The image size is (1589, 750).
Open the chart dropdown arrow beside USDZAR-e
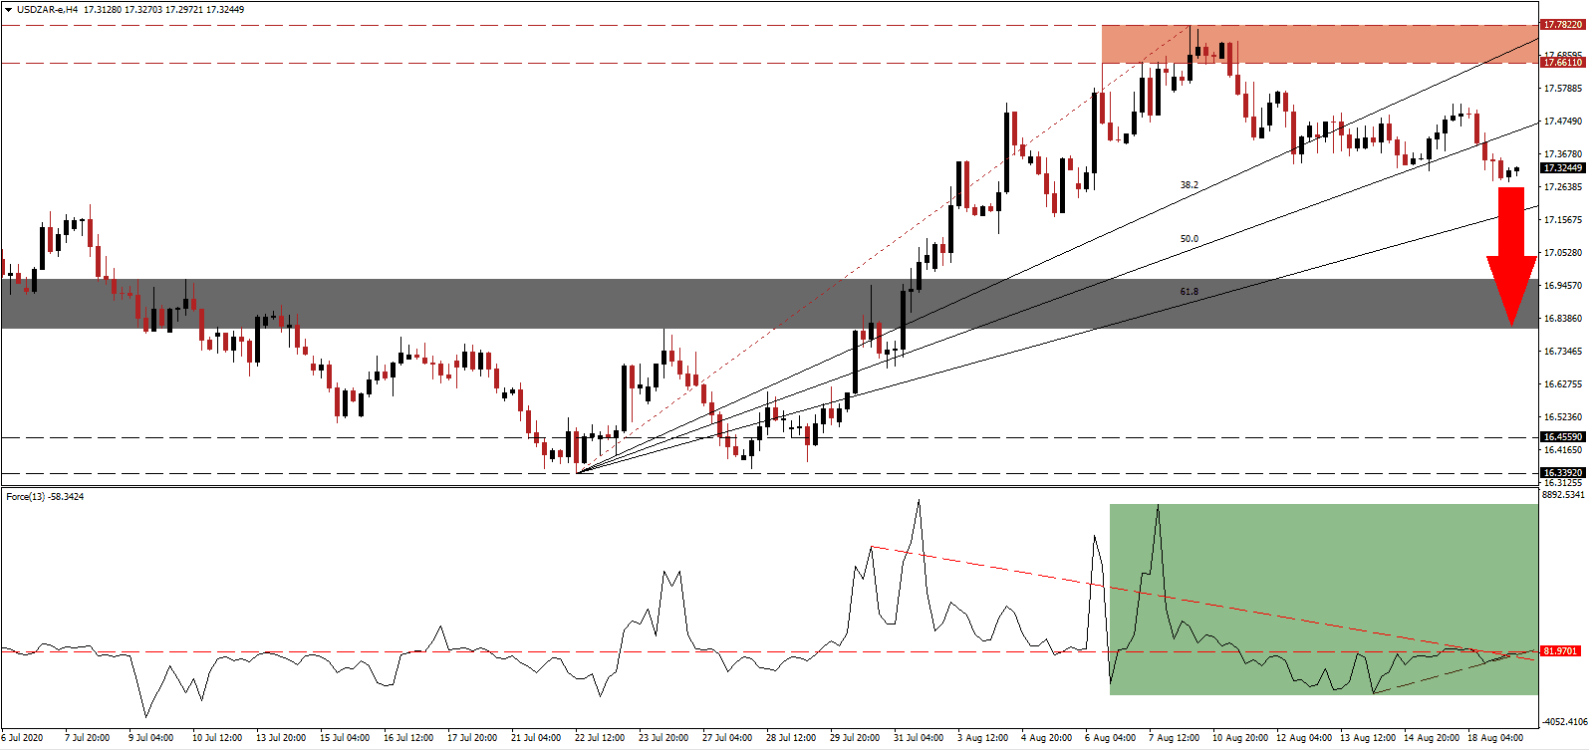(x=8, y=10)
